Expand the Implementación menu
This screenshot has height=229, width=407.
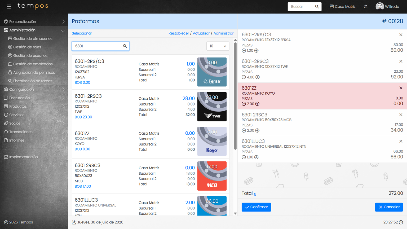(34, 157)
